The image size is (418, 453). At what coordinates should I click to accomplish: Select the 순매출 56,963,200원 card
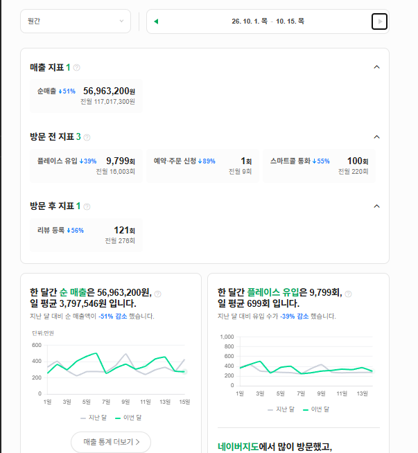pyautogui.click(x=86, y=96)
